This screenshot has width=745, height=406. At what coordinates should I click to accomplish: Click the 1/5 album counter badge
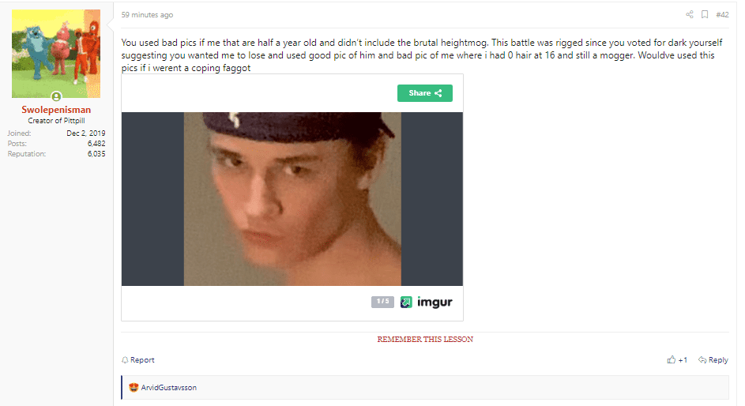click(x=382, y=302)
